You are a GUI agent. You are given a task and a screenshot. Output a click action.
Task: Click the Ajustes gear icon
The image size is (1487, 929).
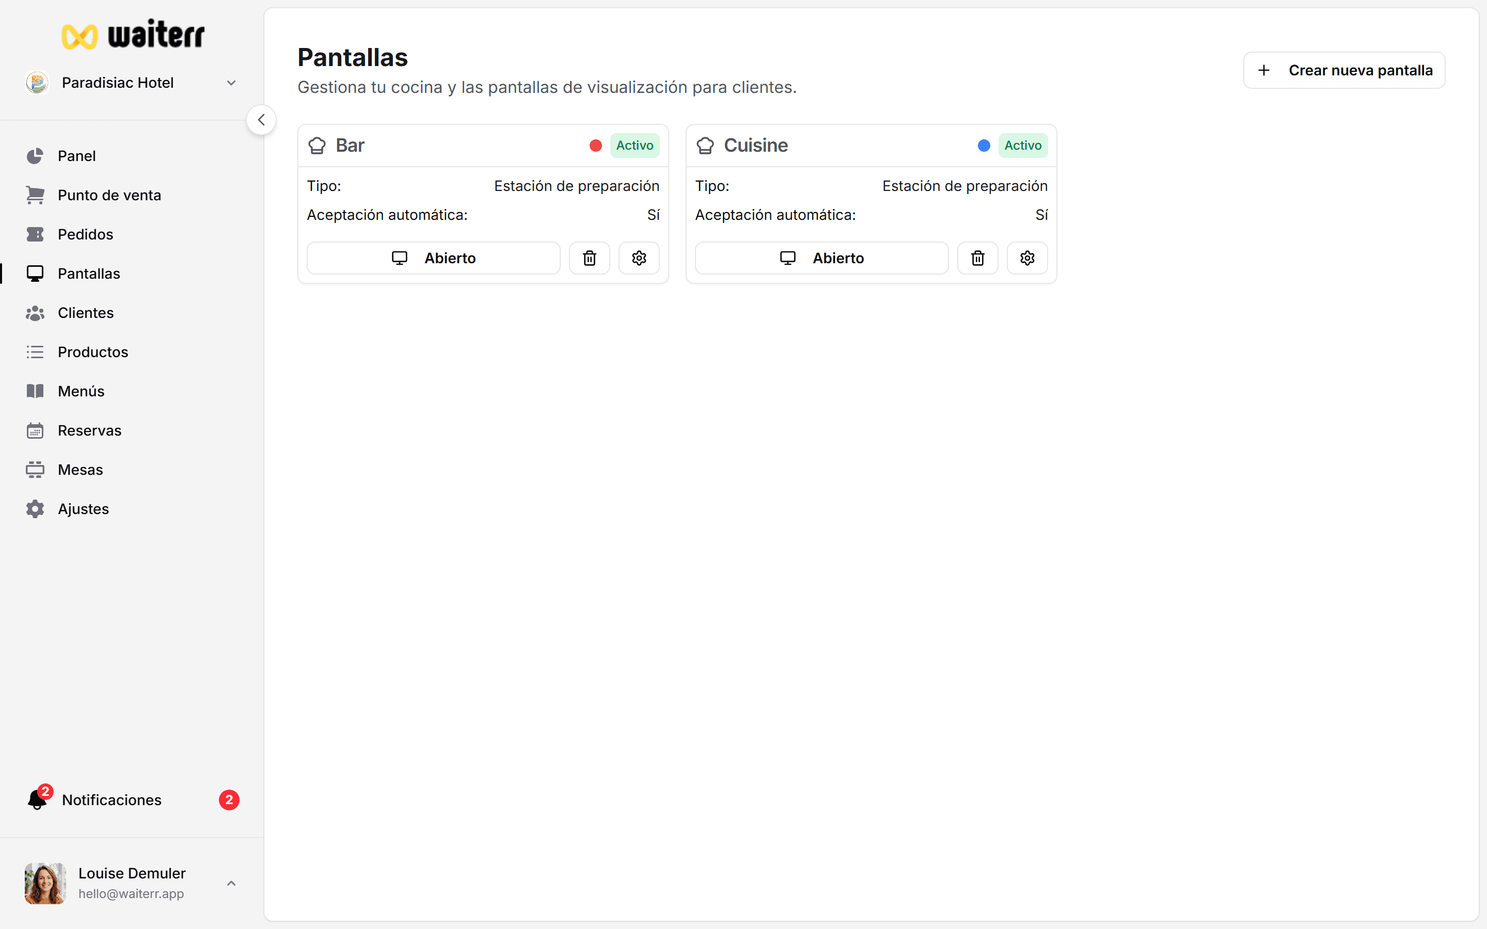pos(35,509)
